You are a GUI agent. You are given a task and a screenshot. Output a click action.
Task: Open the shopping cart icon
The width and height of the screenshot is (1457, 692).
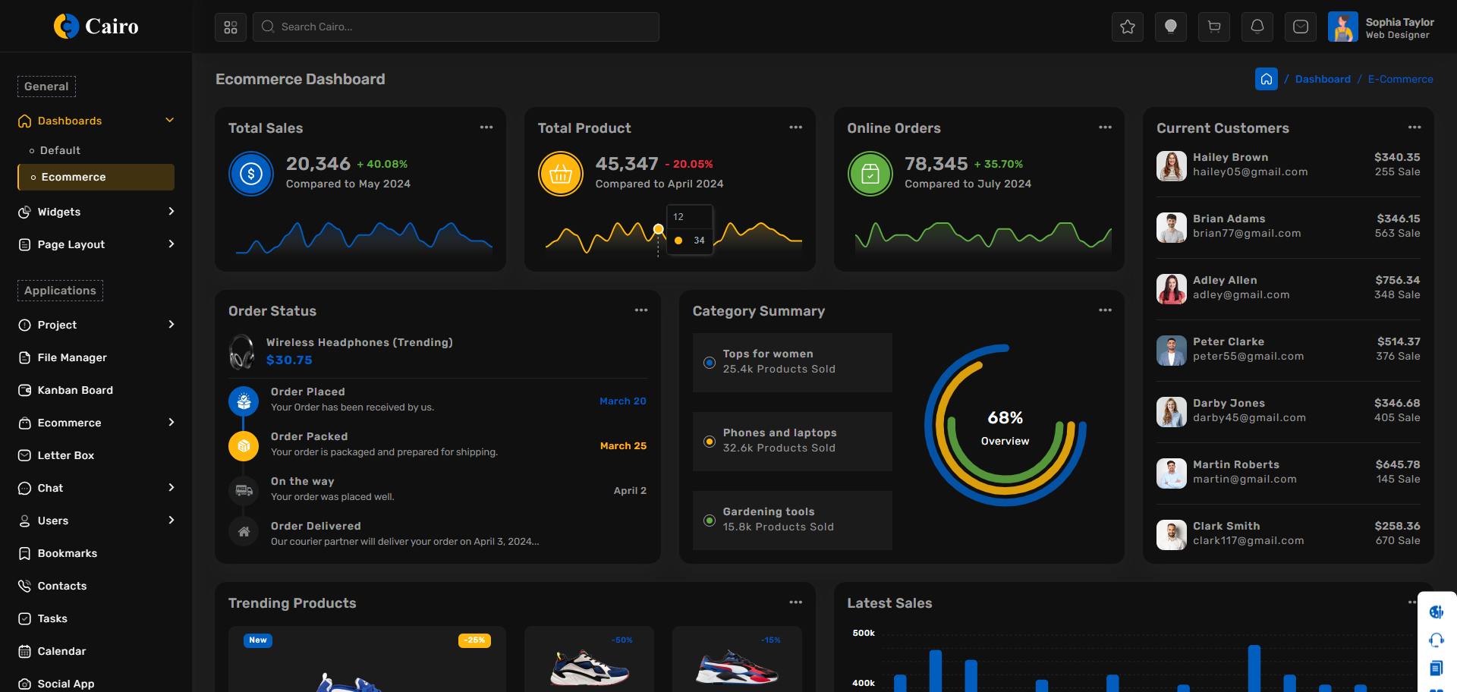pyautogui.click(x=1214, y=27)
